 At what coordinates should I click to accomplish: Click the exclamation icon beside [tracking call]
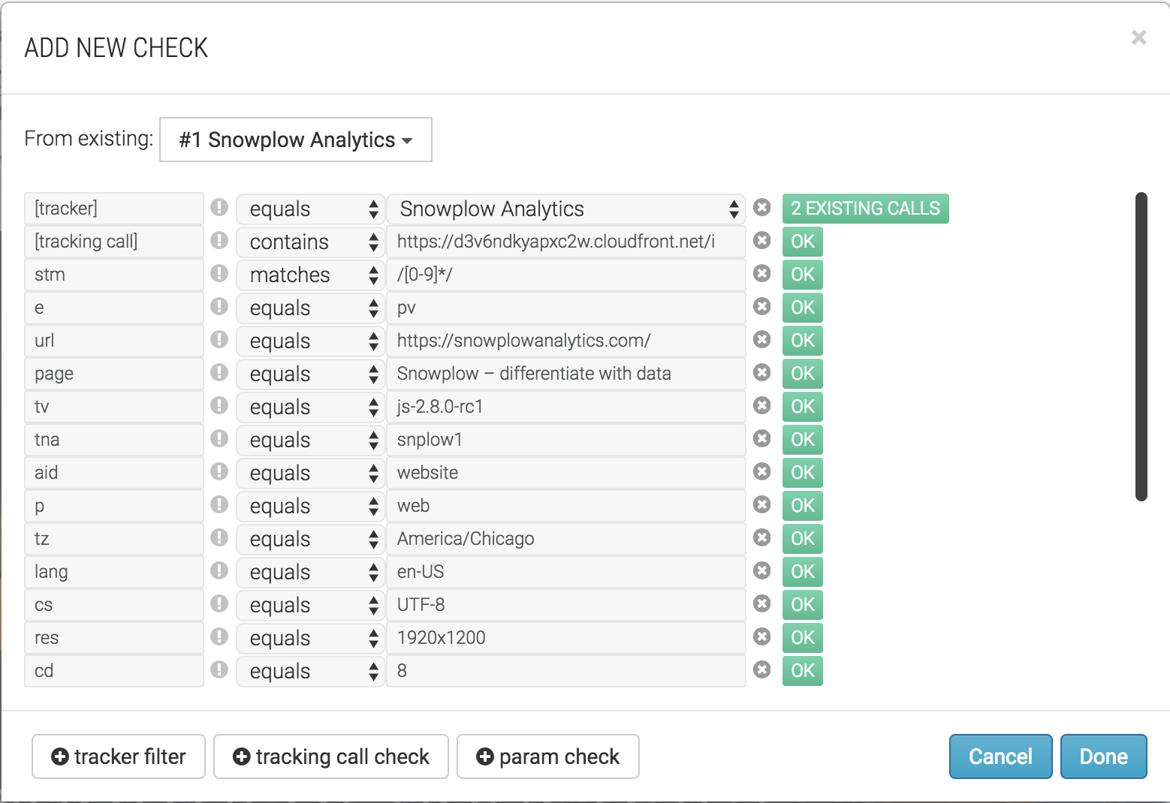click(219, 240)
